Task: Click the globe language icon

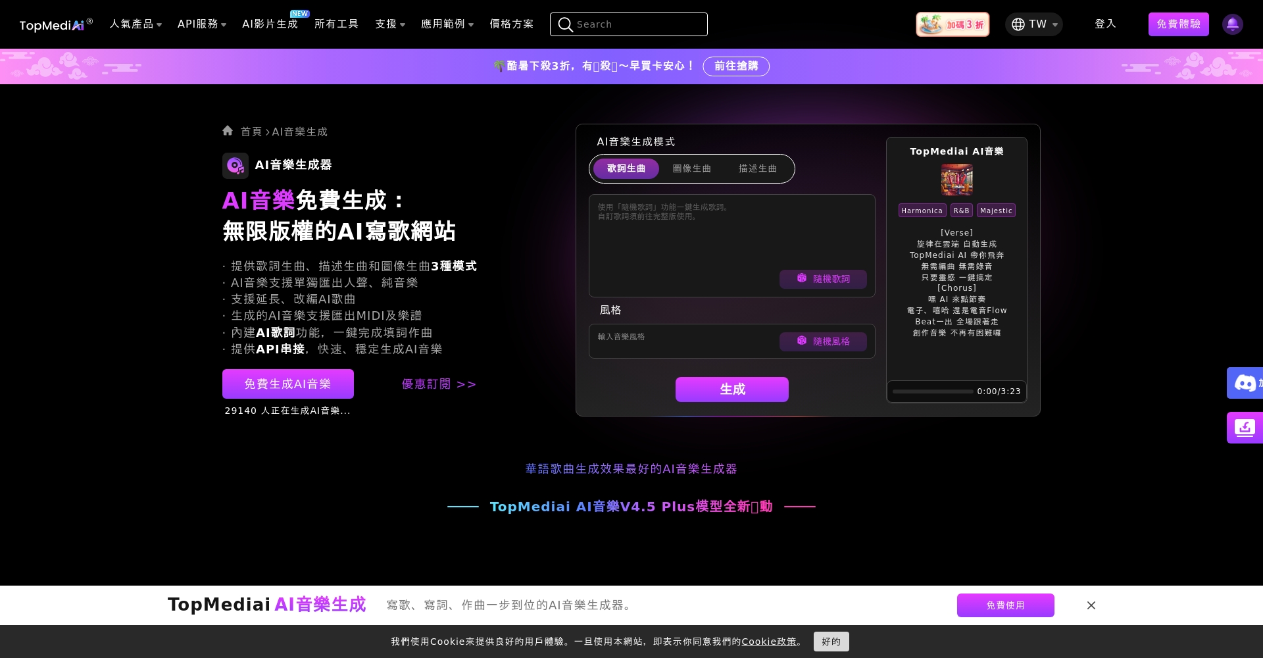Action: (1018, 24)
